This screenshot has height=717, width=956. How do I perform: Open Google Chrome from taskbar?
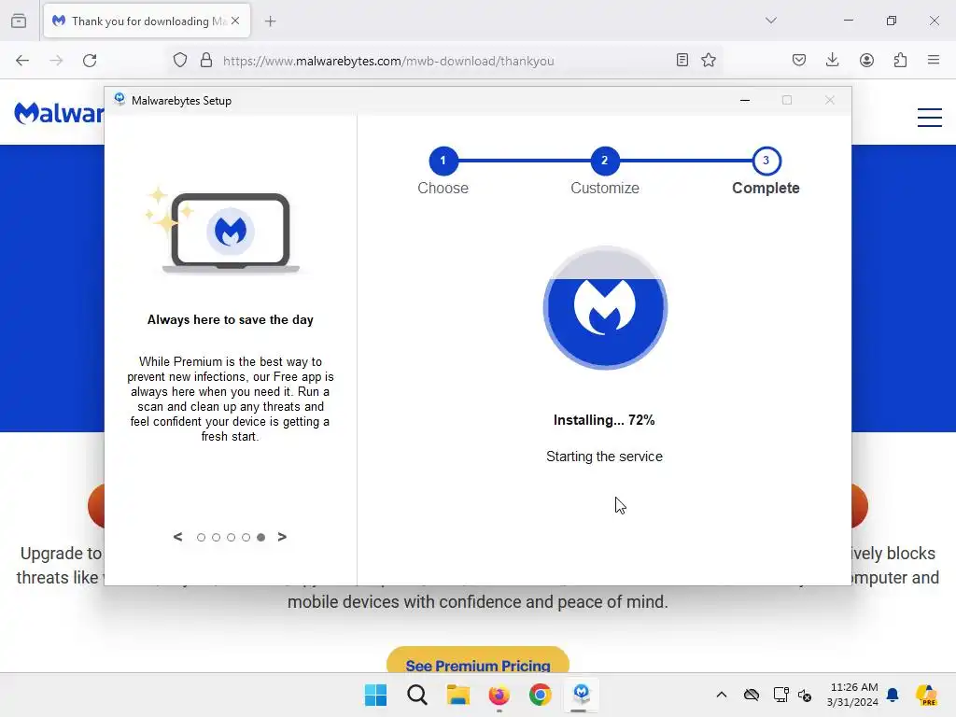tap(541, 695)
